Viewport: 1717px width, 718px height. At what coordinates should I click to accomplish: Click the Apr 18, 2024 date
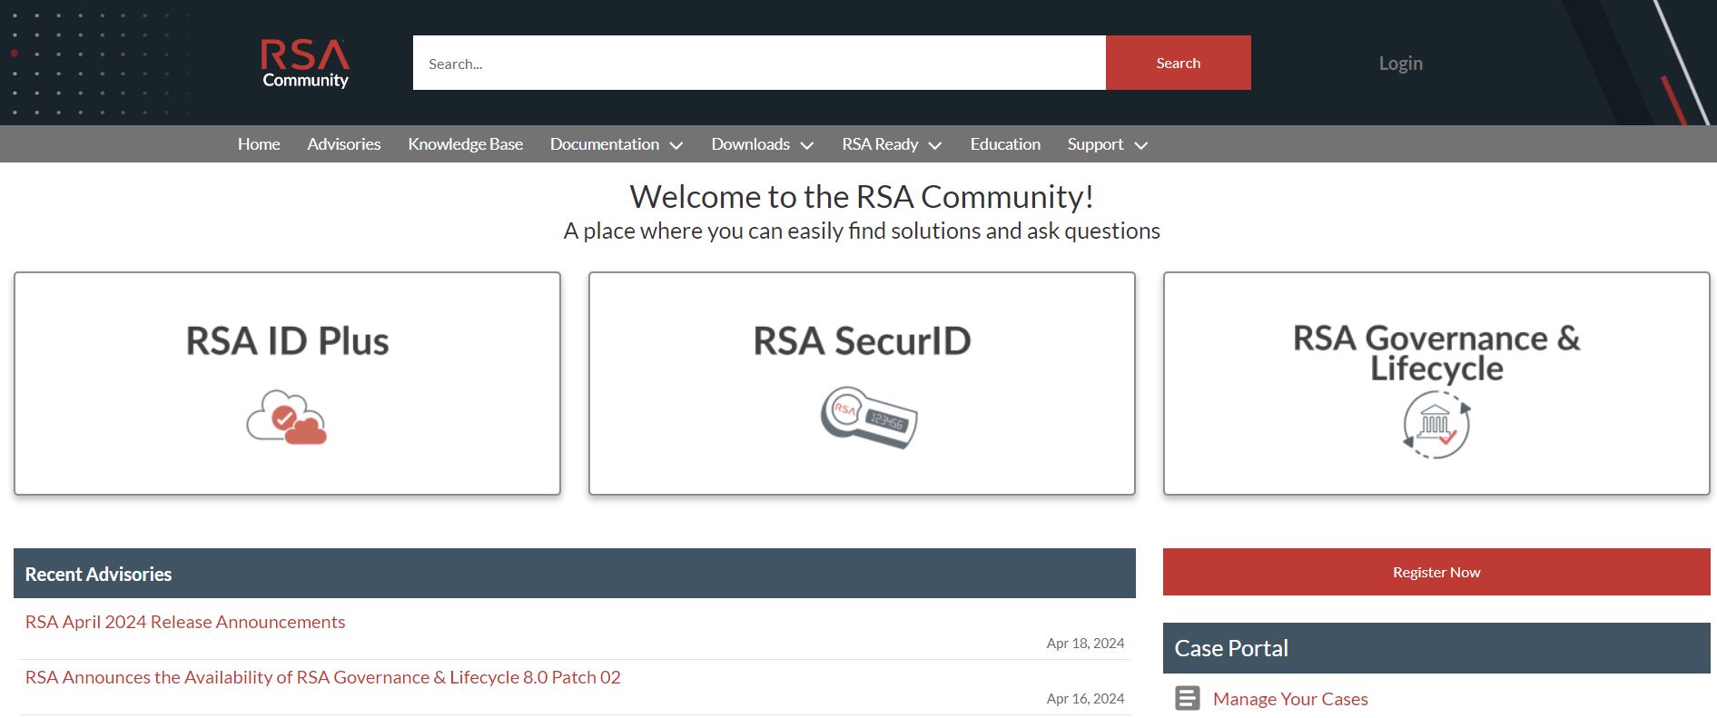[x=1085, y=644]
